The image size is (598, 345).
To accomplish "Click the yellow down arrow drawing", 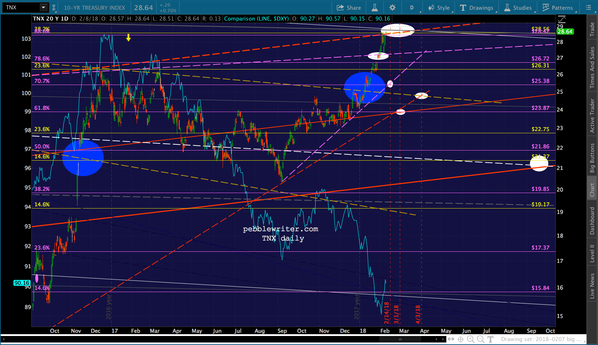I will (x=128, y=37).
